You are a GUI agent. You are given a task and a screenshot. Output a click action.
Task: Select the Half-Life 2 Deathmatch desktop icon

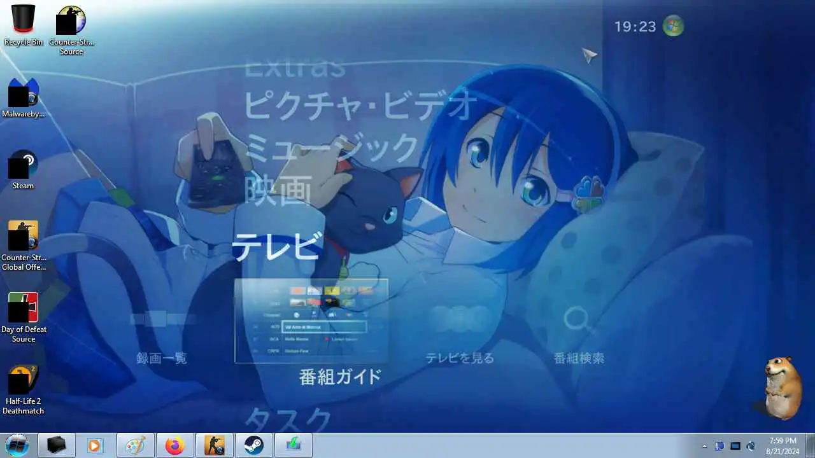[23, 389]
